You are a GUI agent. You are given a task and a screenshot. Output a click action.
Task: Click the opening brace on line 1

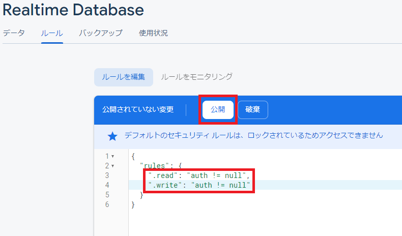coord(133,156)
